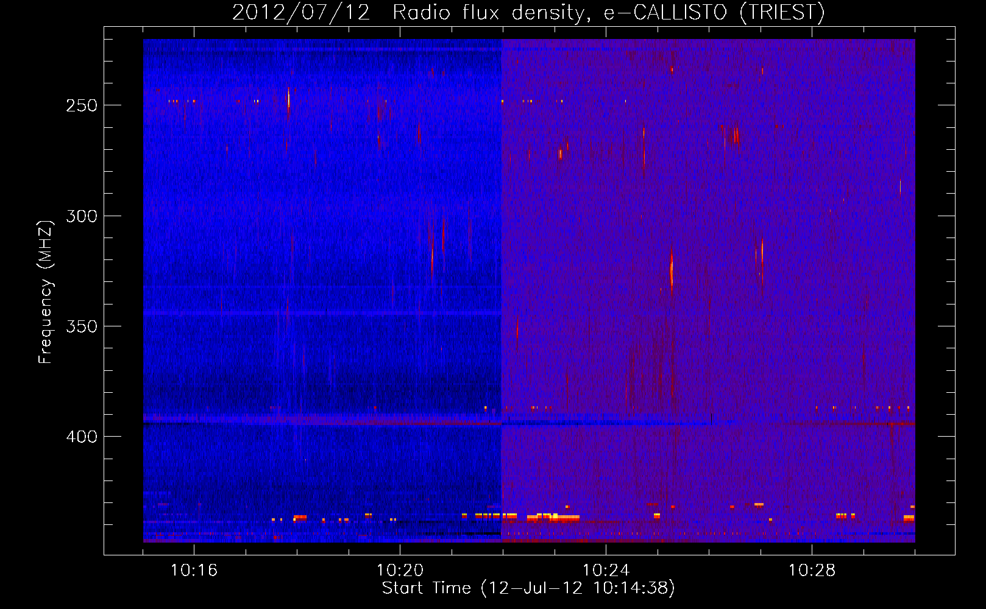This screenshot has width=986, height=609.
Task: Click the 10:16 time tick label
Action: click(194, 571)
